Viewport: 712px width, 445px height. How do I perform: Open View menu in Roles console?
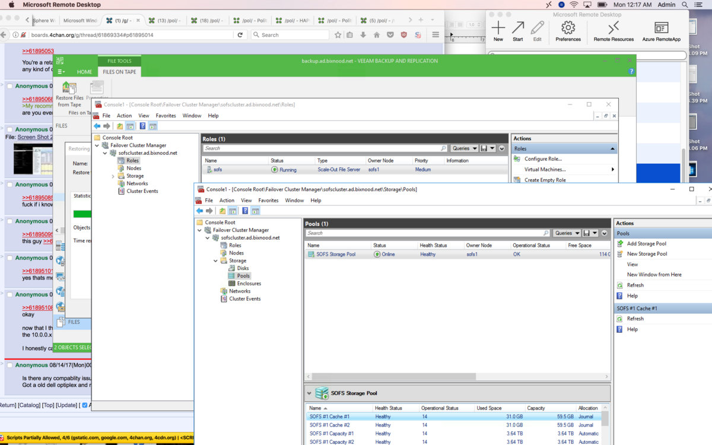(x=144, y=116)
